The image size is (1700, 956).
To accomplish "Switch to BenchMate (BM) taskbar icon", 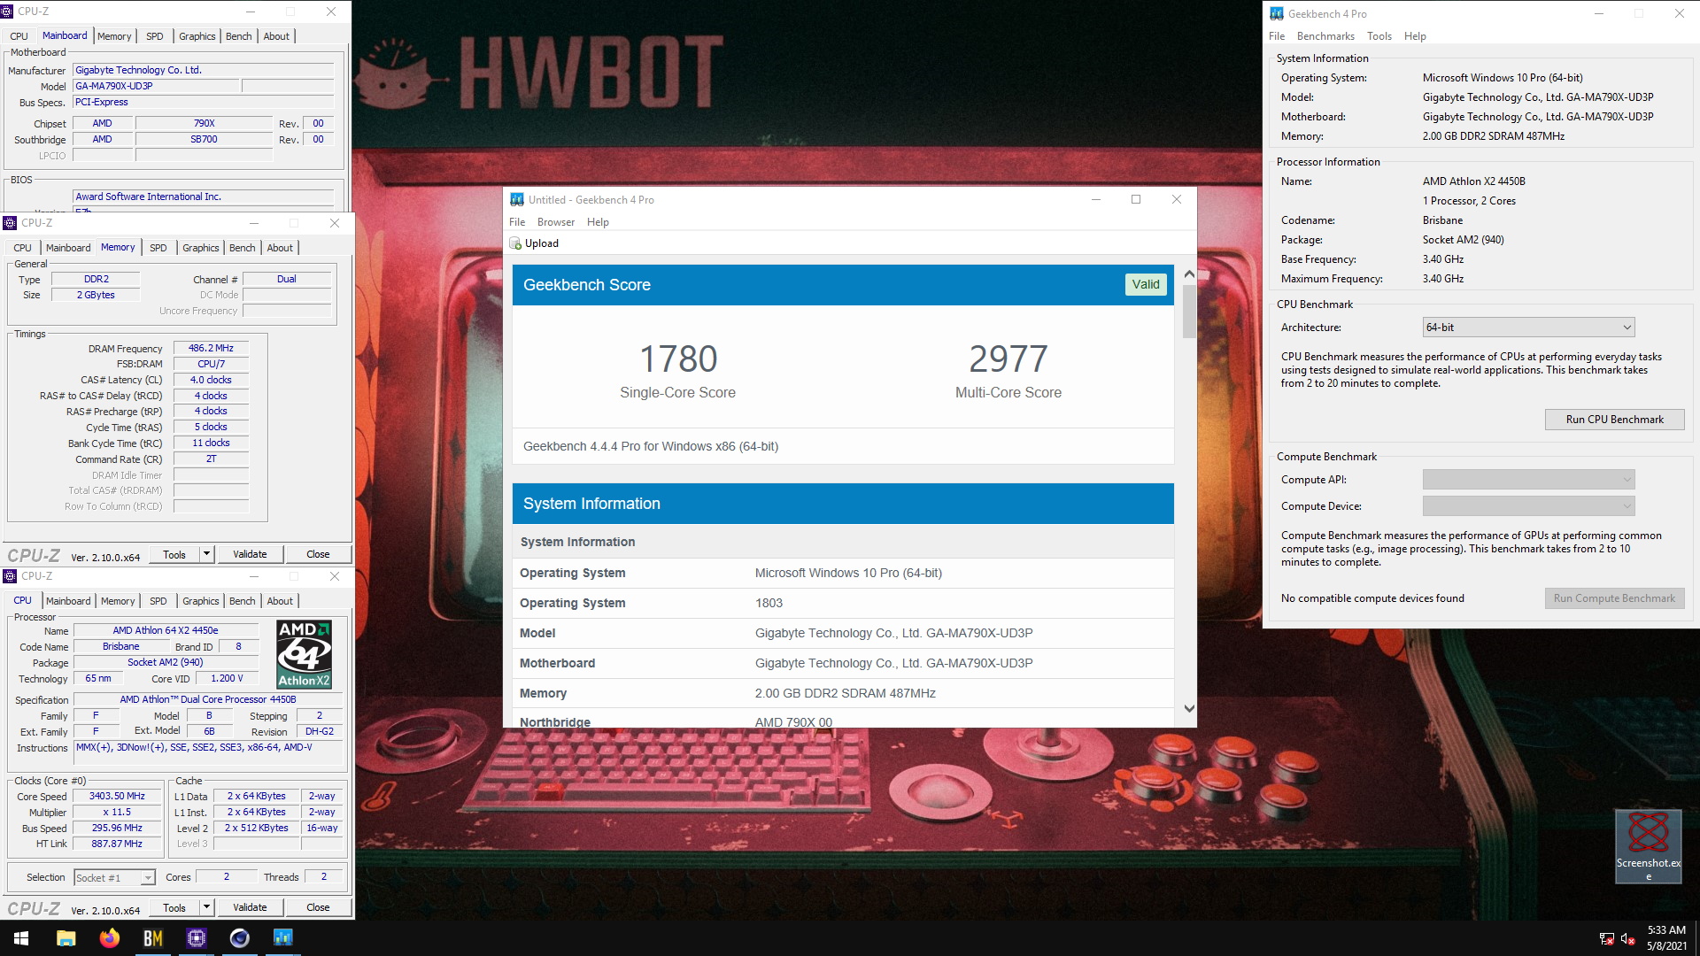I will [153, 938].
